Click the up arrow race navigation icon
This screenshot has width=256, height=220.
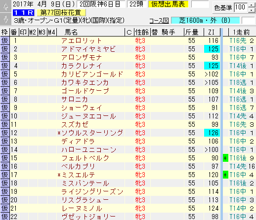(x=5, y=6)
